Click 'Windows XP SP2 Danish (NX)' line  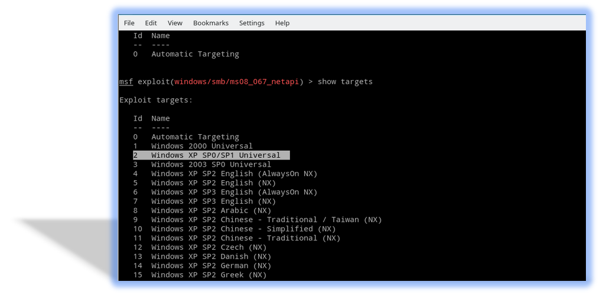coord(202,257)
